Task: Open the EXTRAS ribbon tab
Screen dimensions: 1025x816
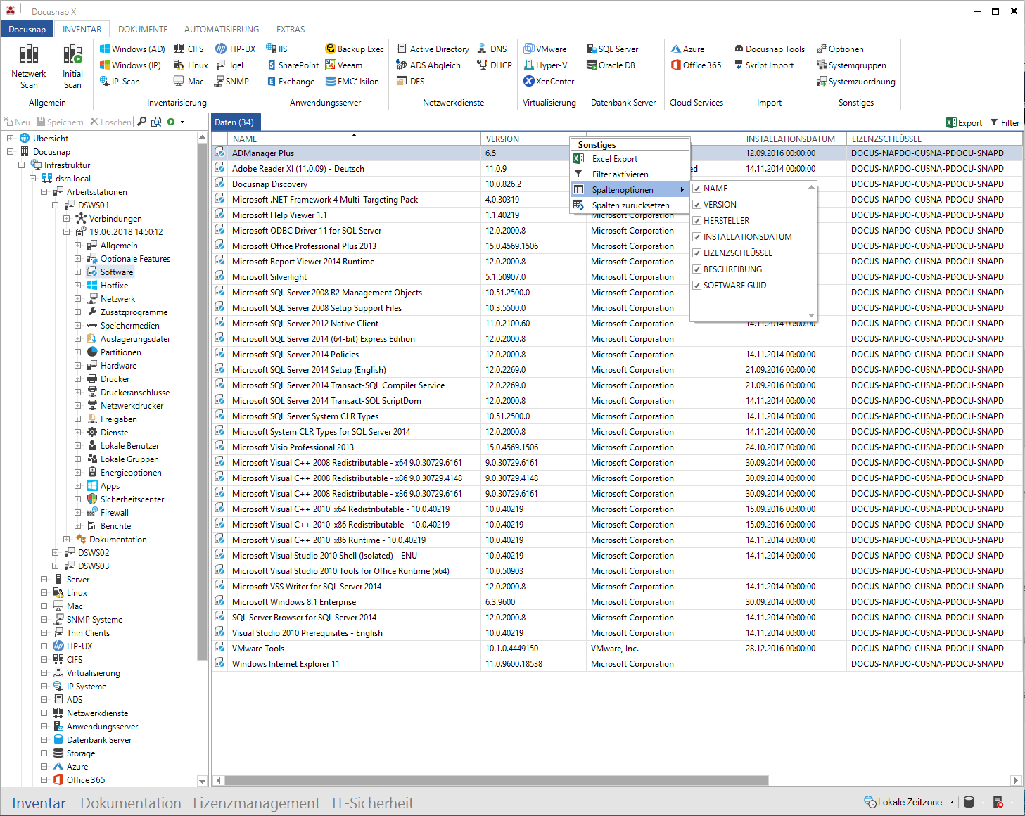Action: tap(291, 30)
